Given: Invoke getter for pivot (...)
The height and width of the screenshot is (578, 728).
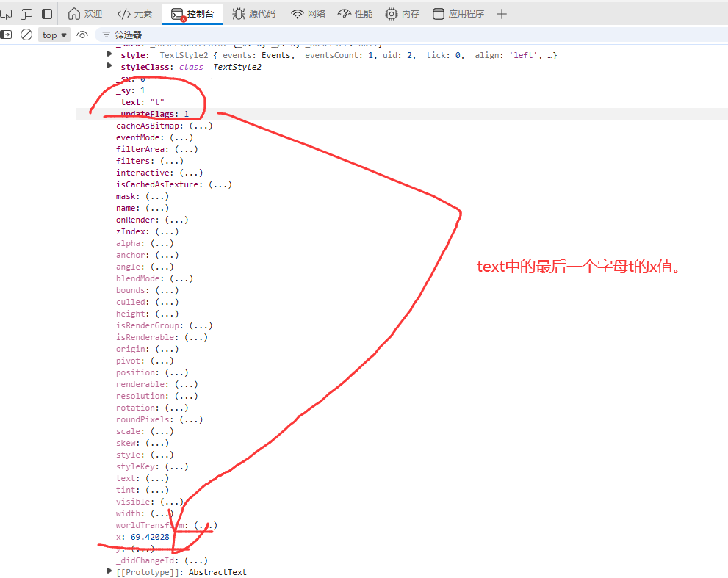Looking at the screenshot, I should (x=162, y=361).
